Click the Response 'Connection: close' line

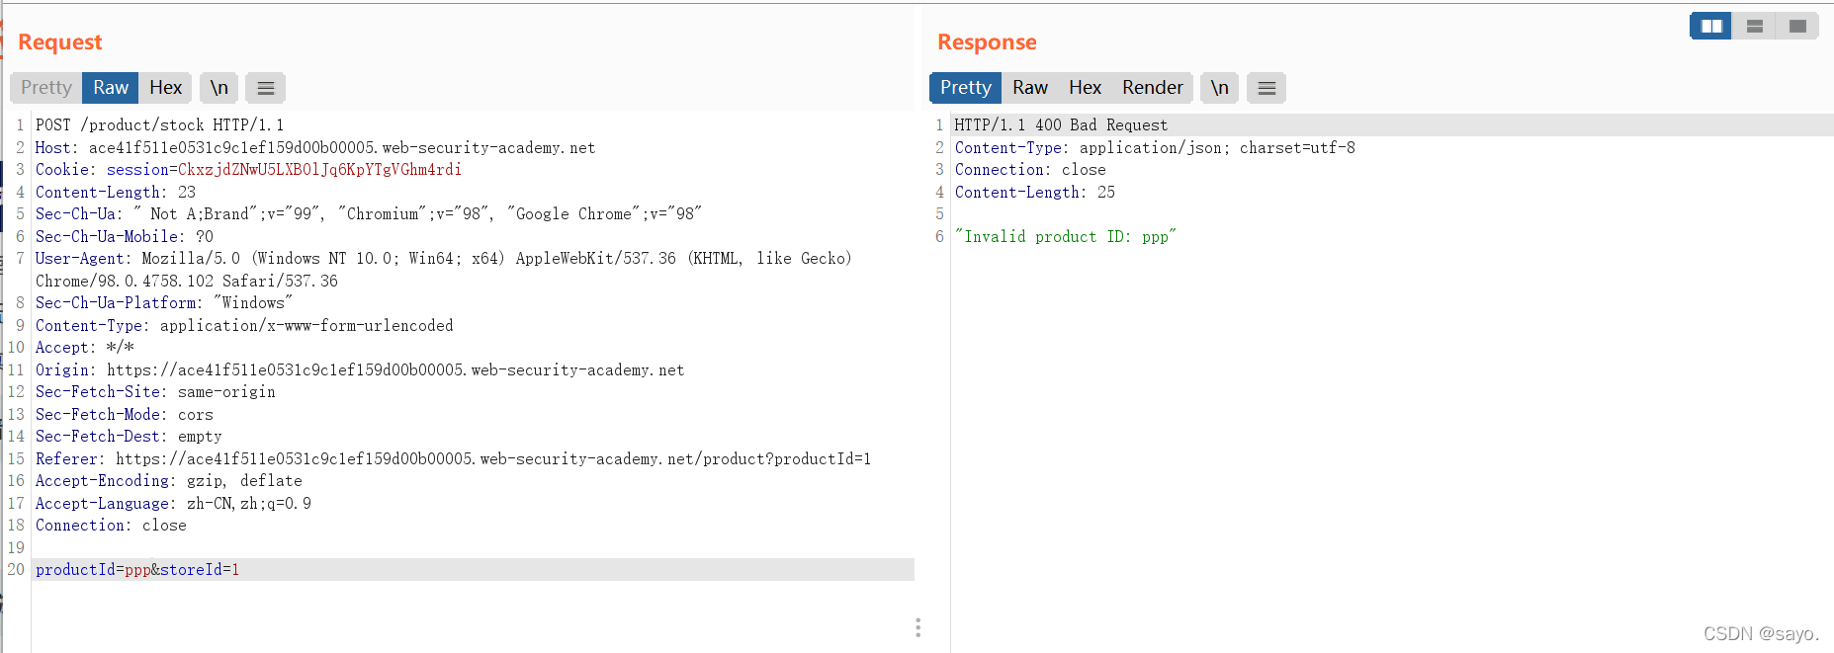[1030, 170]
